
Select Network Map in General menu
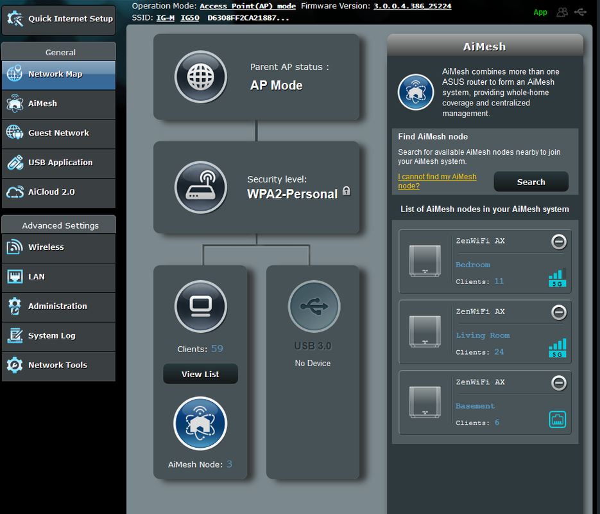[58, 75]
